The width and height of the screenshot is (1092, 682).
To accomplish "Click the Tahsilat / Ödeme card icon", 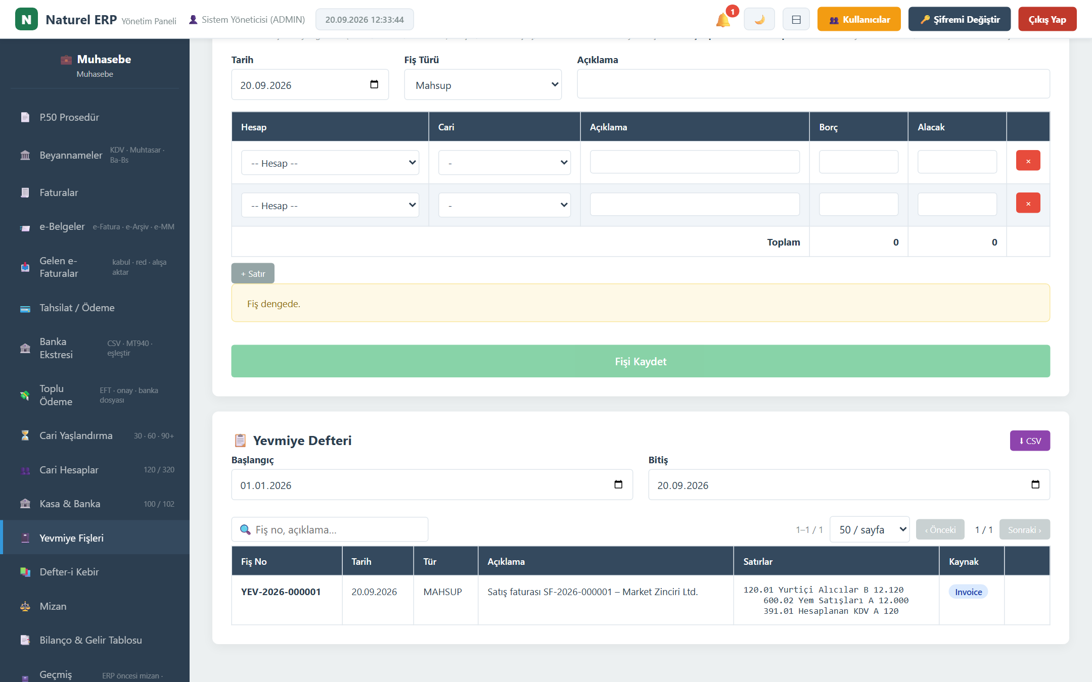I will click(x=25, y=308).
